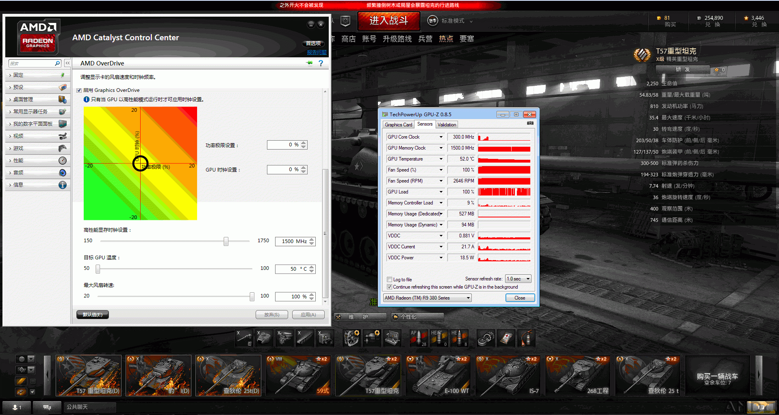Click the 报告问题 link in Catalyst
Viewport: 779px width, 415px height.
(317, 52)
